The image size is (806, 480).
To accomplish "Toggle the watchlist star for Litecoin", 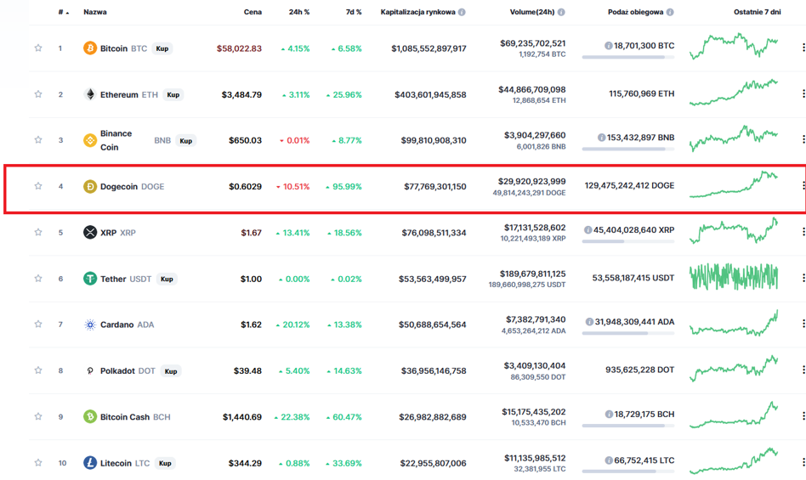I will click(x=38, y=462).
